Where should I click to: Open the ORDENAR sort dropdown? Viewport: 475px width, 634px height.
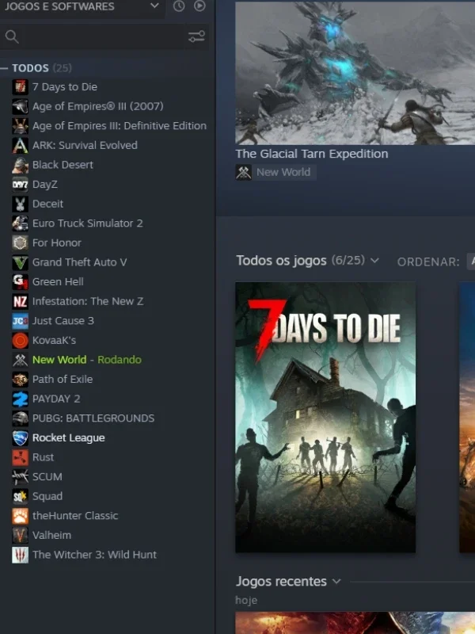470,262
